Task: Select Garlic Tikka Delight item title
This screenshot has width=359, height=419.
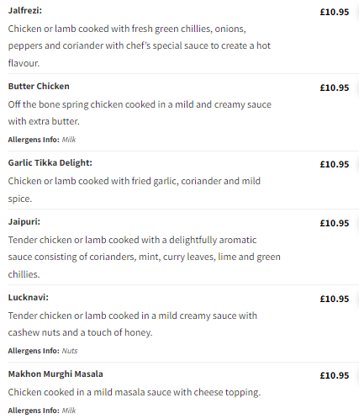Action: pos(50,162)
